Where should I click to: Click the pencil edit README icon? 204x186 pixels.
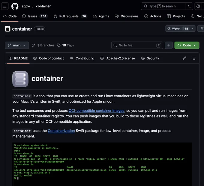[x=184, y=58]
